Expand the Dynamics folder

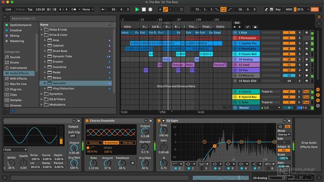42,94
